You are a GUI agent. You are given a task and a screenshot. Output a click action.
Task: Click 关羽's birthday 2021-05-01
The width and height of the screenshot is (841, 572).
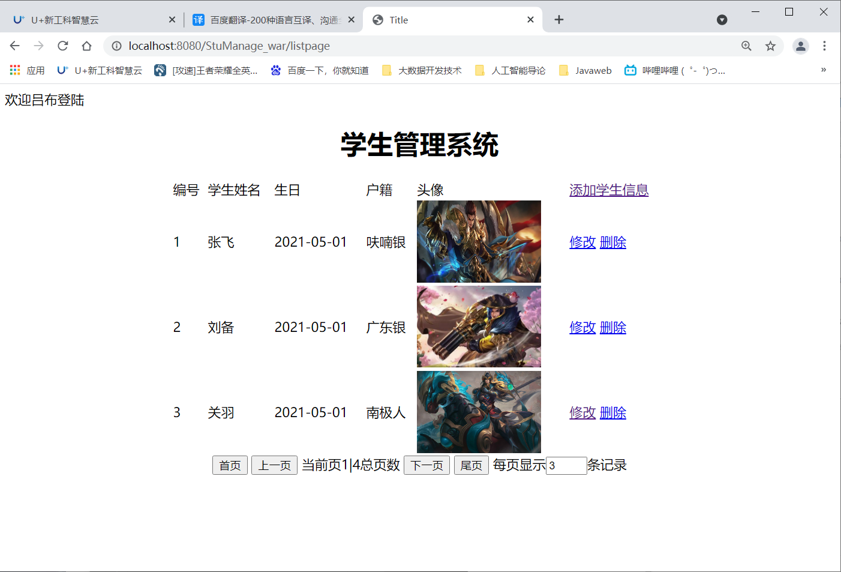coord(311,413)
